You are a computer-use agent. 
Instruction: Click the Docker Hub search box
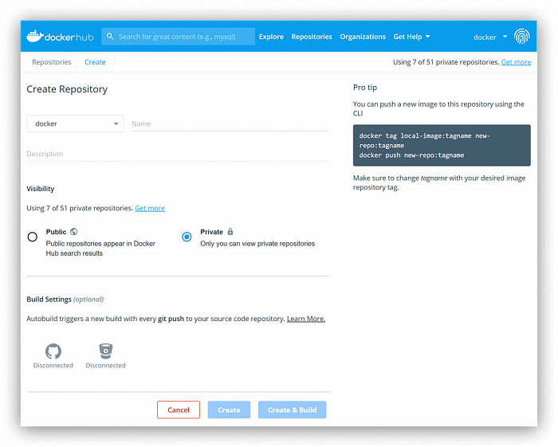pyautogui.click(x=179, y=37)
